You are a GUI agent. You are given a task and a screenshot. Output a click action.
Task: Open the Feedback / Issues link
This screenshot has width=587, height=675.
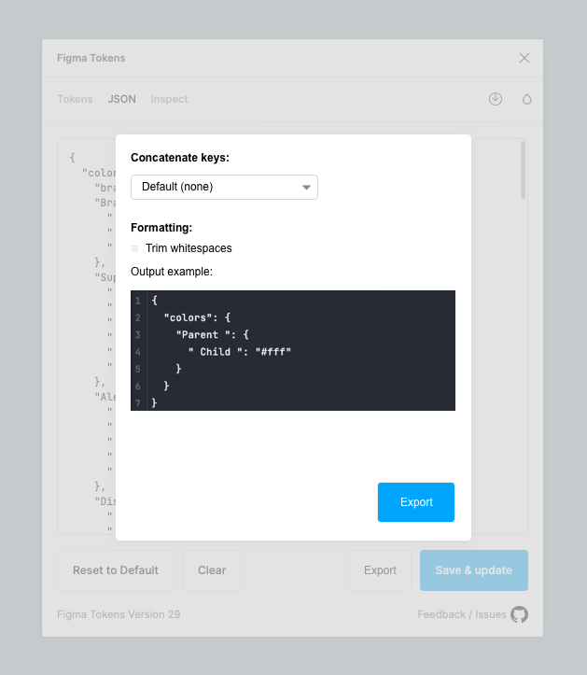[462, 614]
